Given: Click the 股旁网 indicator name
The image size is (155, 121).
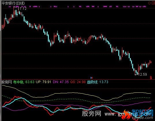Looking at the screenshot, I should point(7,82).
